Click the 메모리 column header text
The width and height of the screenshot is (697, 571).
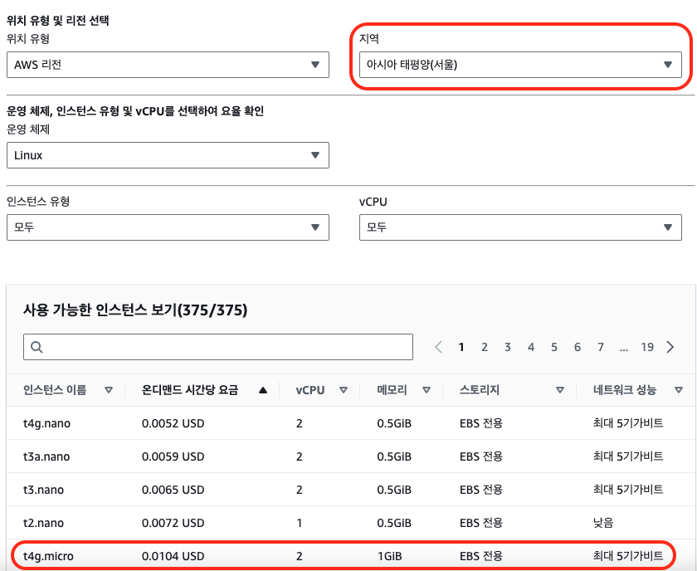click(x=392, y=390)
